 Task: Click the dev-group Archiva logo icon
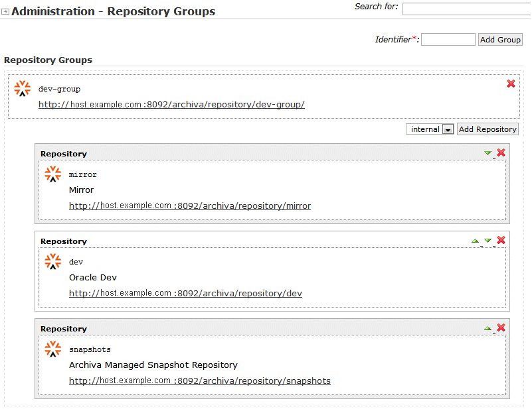[22, 88]
